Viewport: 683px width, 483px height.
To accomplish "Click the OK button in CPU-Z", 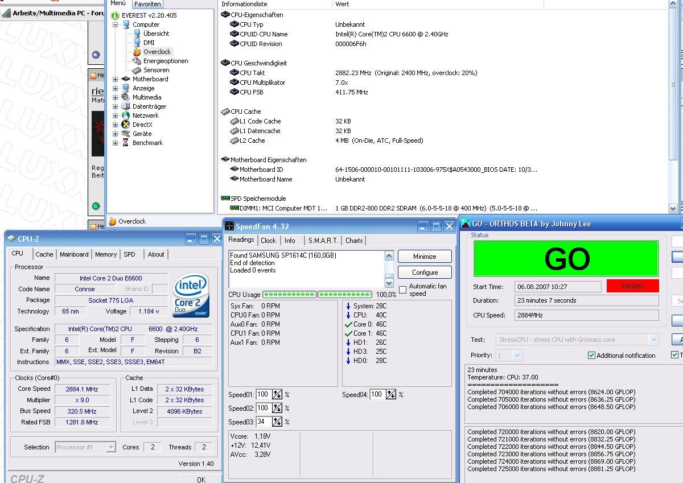I will point(201,480).
